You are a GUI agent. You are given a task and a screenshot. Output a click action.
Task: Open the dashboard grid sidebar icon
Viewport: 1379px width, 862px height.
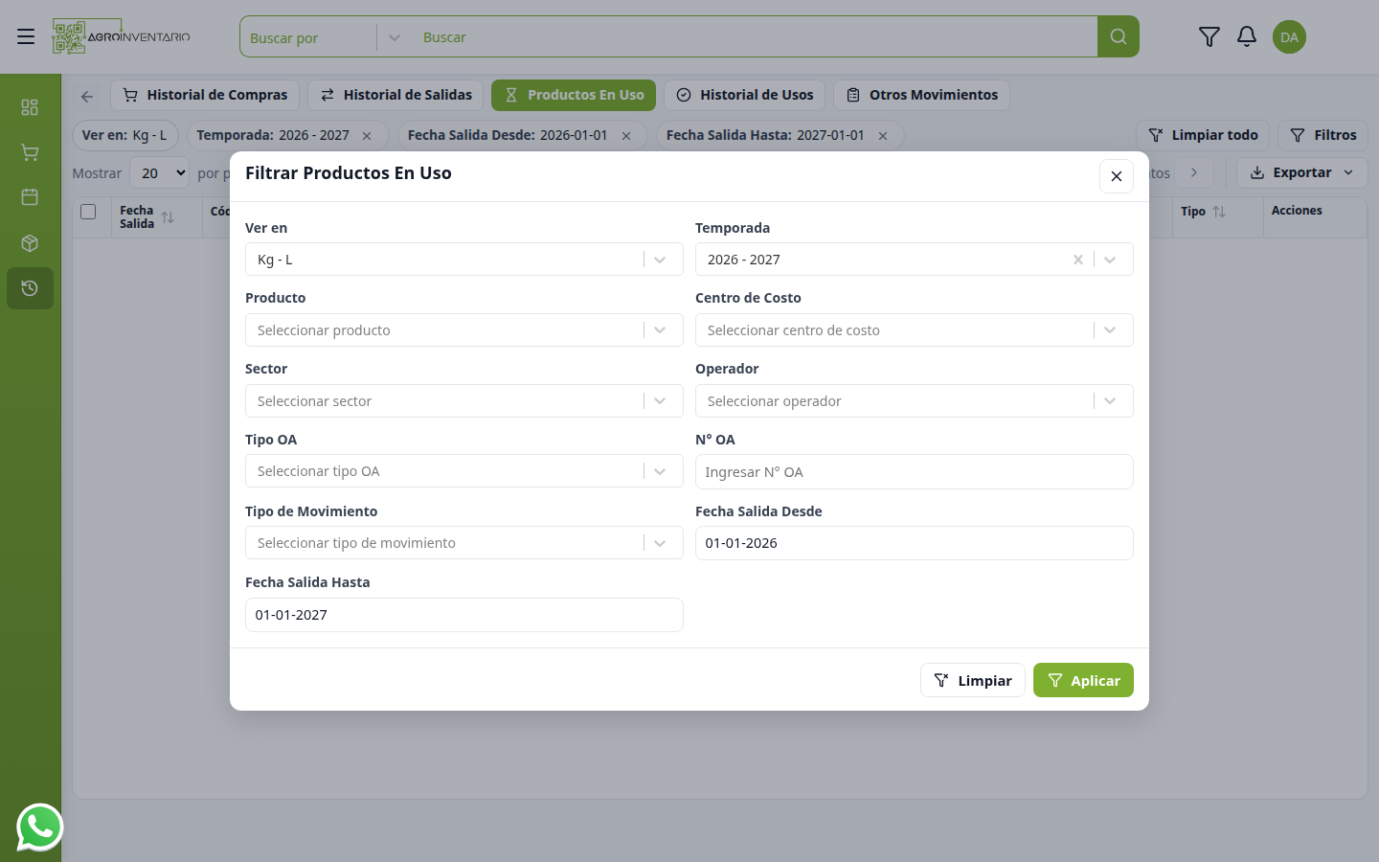click(x=30, y=106)
